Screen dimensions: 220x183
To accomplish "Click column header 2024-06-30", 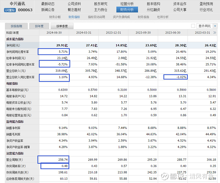I will [54, 33].
